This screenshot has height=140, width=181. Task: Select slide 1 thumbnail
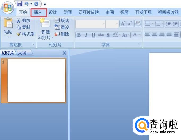pyautogui.click(x=36, y=81)
